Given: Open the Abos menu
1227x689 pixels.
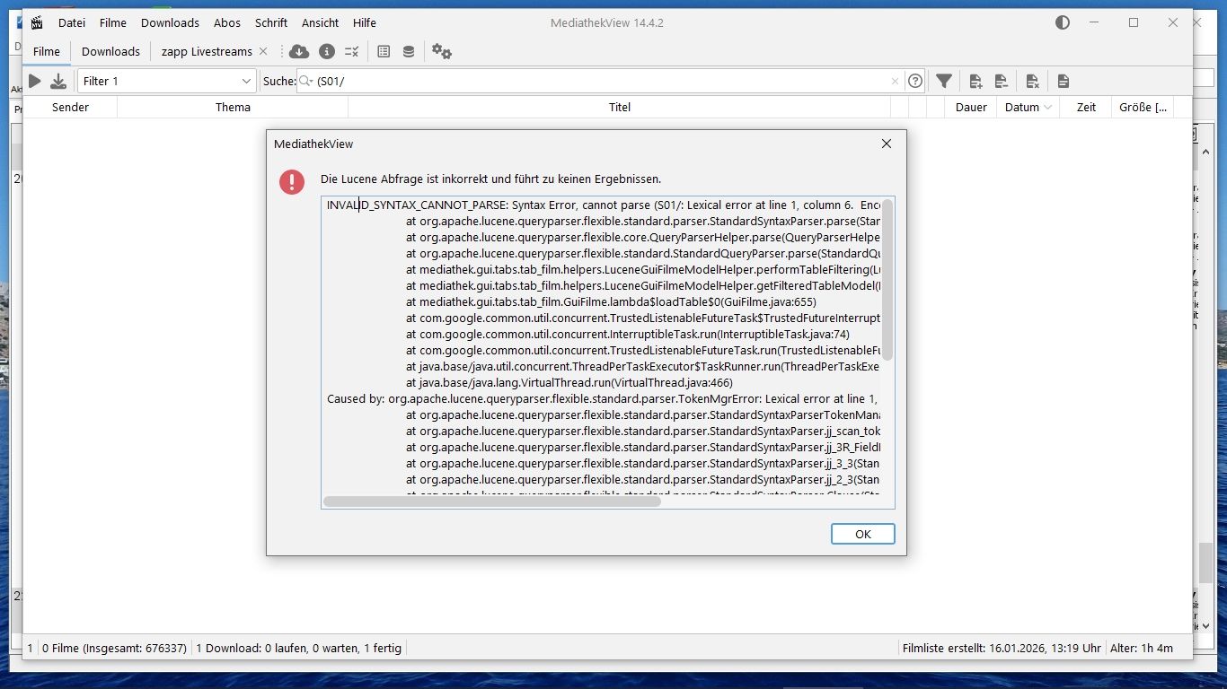Looking at the screenshot, I should coord(226,22).
